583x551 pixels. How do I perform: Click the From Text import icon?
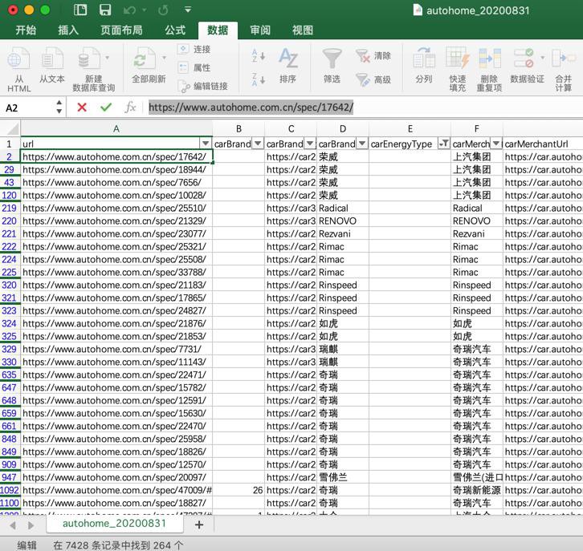pyautogui.click(x=52, y=59)
